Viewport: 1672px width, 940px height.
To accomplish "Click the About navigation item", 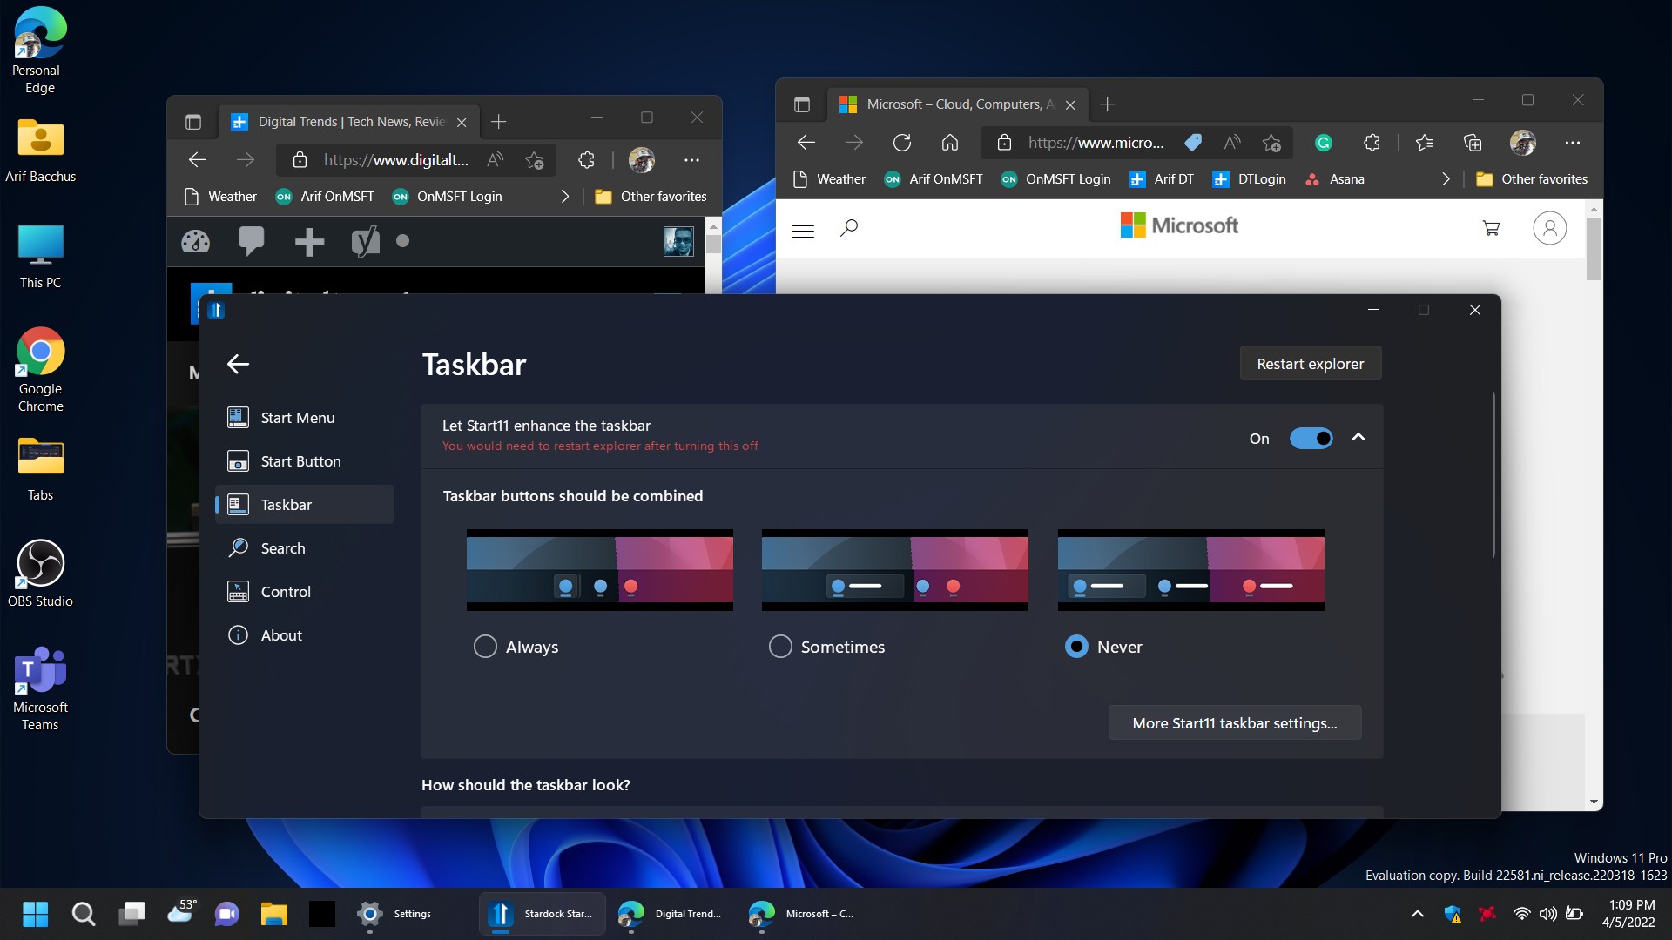I will coord(280,634).
